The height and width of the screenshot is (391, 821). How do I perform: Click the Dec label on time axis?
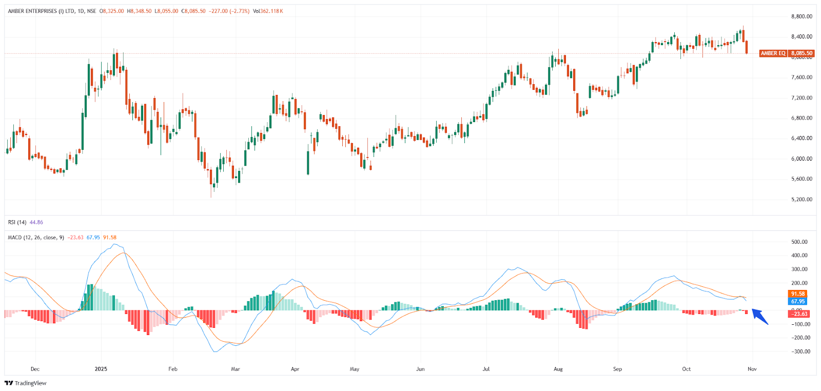point(35,369)
